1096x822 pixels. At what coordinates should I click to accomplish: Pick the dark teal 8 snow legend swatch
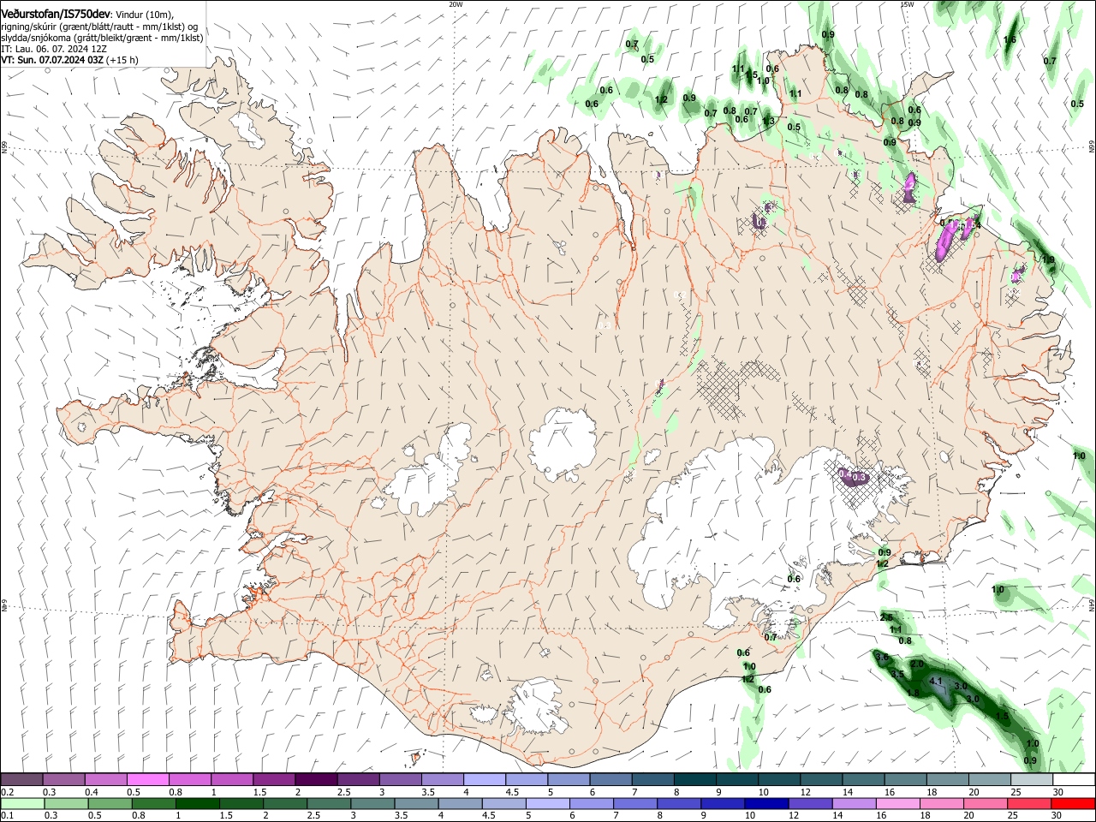pos(695,779)
